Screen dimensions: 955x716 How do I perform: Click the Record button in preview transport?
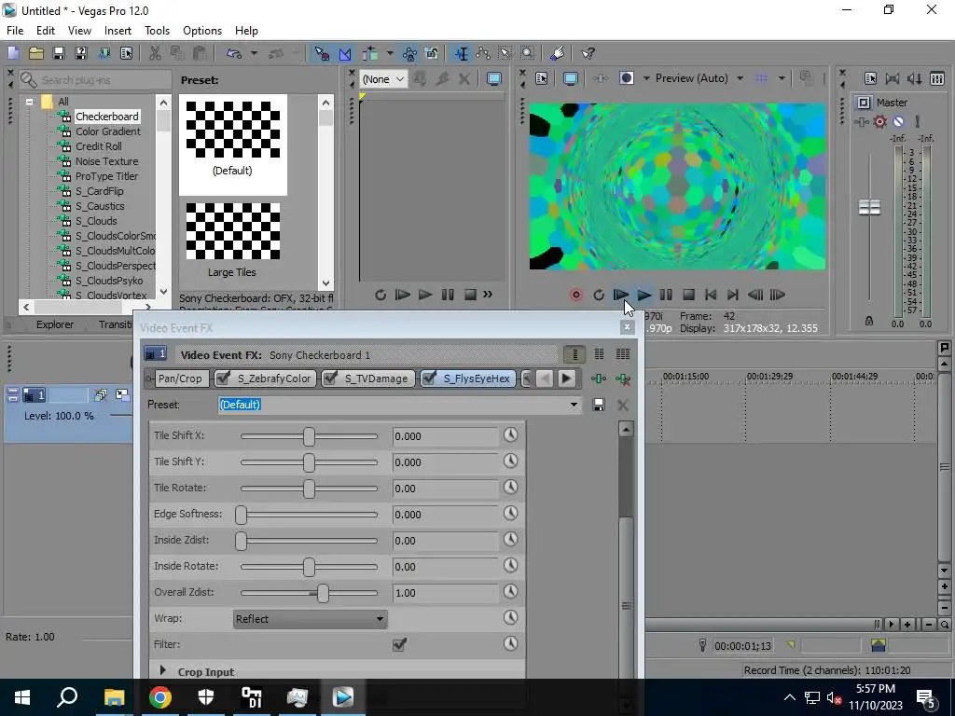[x=575, y=296]
